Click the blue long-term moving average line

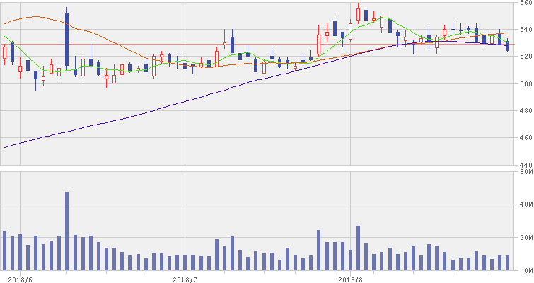pos(141,112)
